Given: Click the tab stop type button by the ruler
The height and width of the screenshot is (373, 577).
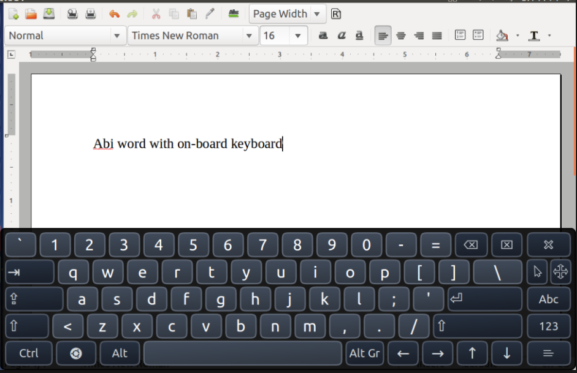Looking at the screenshot, I should [x=11, y=55].
